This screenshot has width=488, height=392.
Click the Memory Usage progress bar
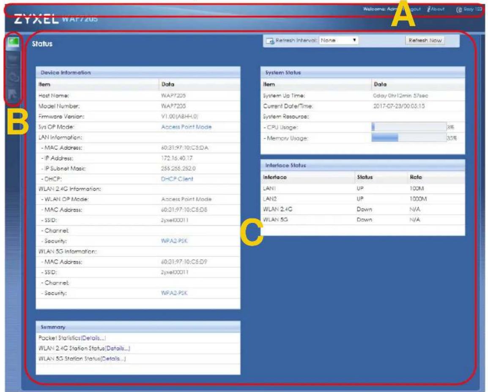409,137
